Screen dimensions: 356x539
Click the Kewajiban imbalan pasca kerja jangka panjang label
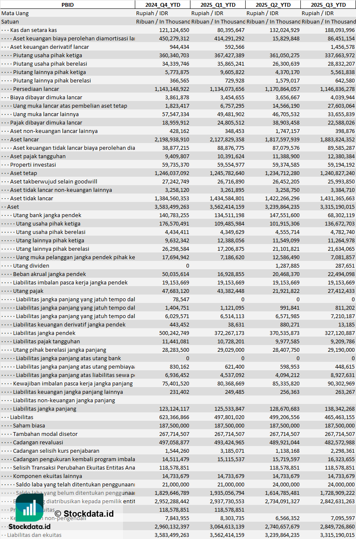coord(73,383)
